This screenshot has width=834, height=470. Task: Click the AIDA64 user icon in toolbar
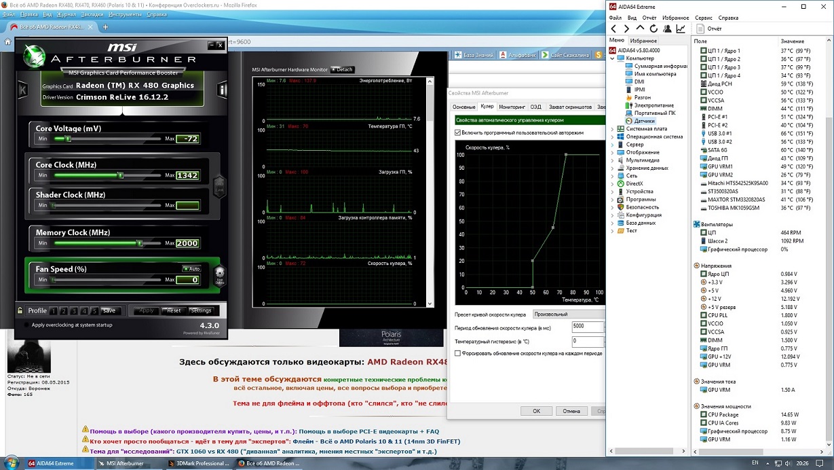tap(667, 29)
